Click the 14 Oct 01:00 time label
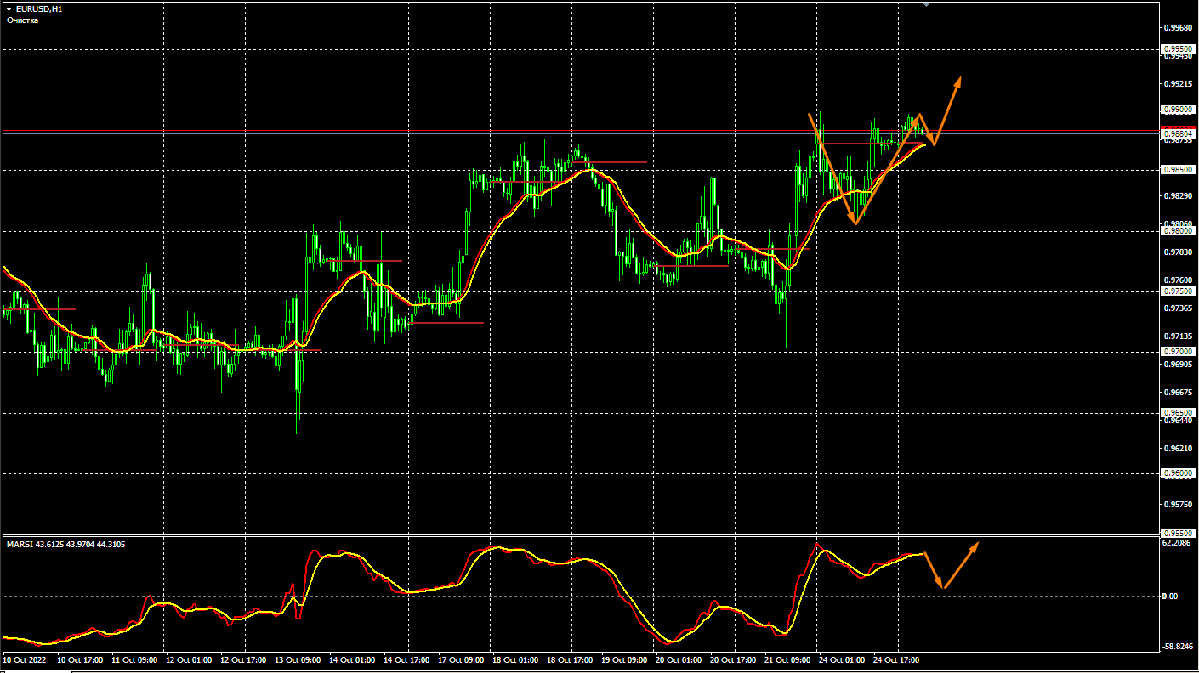 click(351, 659)
